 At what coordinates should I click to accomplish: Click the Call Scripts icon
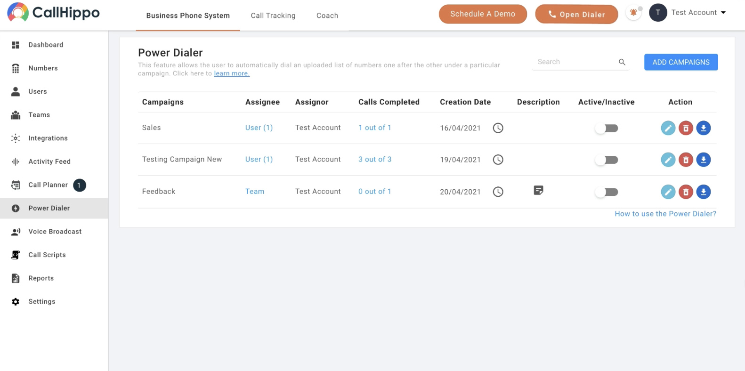[16, 255]
